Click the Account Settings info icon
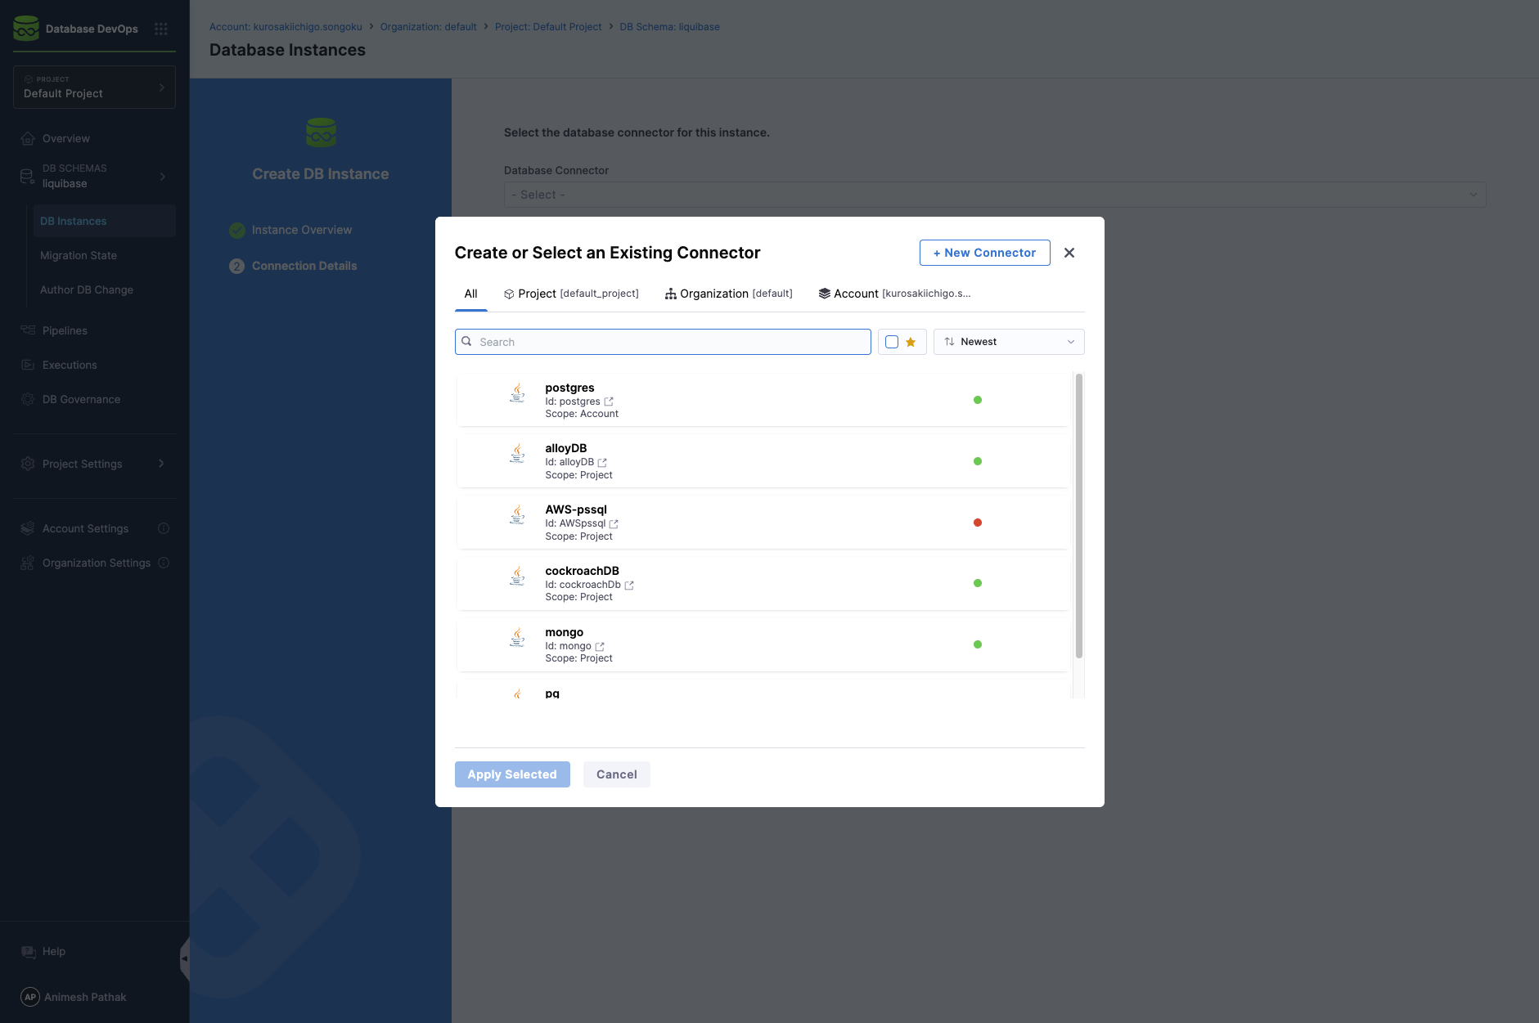 pos(164,528)
